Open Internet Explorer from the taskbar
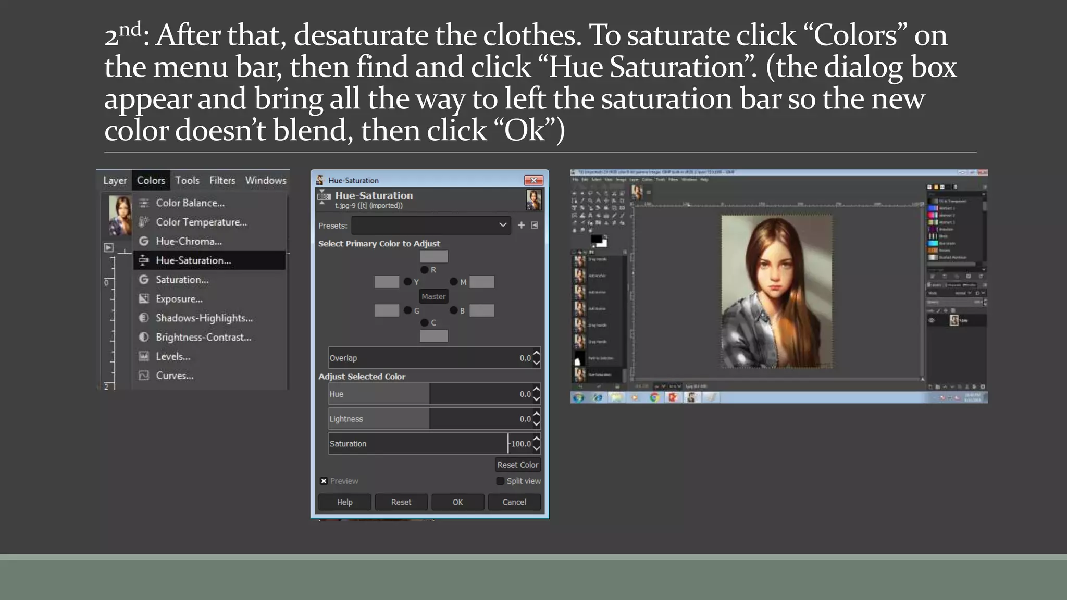The image size is (1067, 600). coord(598,397)
